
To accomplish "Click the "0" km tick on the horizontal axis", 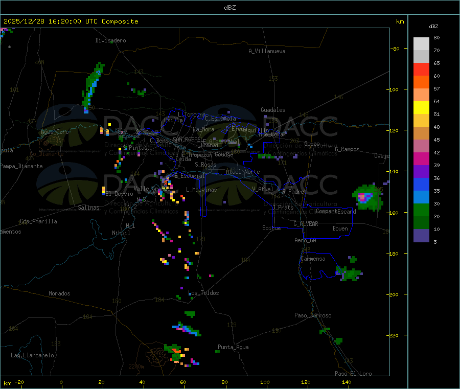I will (x=61, y=382).
